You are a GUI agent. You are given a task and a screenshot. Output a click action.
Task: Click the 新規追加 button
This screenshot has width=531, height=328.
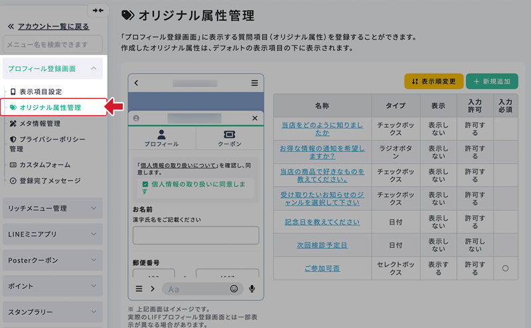click(492, 82)
